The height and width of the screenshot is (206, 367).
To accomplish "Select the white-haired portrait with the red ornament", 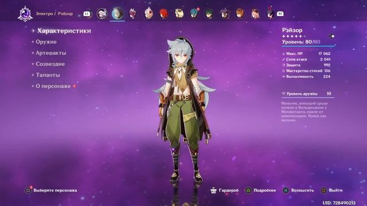I will click(x=149, y=13).
